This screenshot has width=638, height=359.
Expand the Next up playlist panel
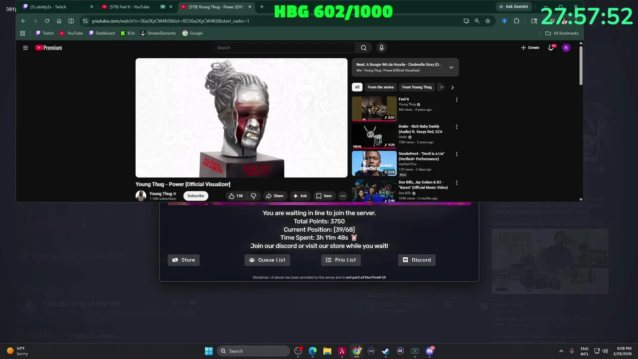coord(451,67)
